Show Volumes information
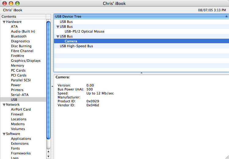Screen dimensions: 229x159 [x=18, y=129]
